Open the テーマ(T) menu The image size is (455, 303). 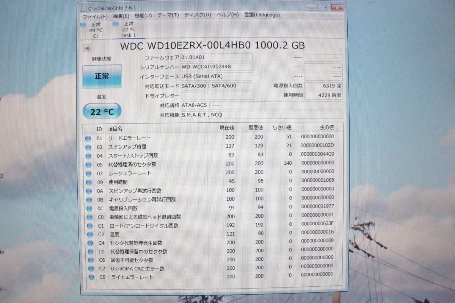click(x=168, y=15)
